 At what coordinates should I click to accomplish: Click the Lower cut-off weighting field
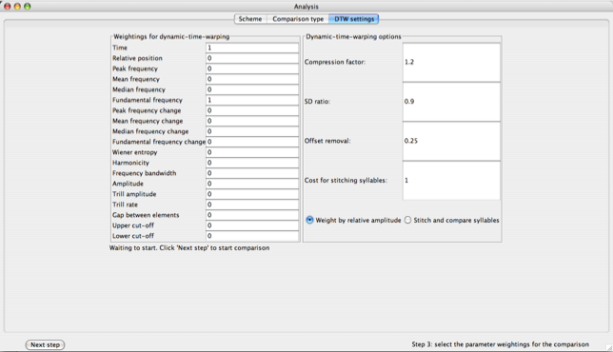pyautogui.click(x=252, y=236)
